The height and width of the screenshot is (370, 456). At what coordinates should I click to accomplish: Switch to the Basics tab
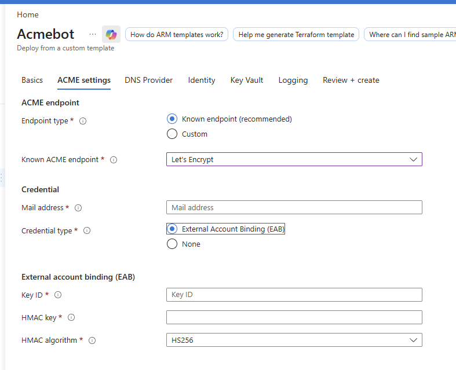pos(32,80)
